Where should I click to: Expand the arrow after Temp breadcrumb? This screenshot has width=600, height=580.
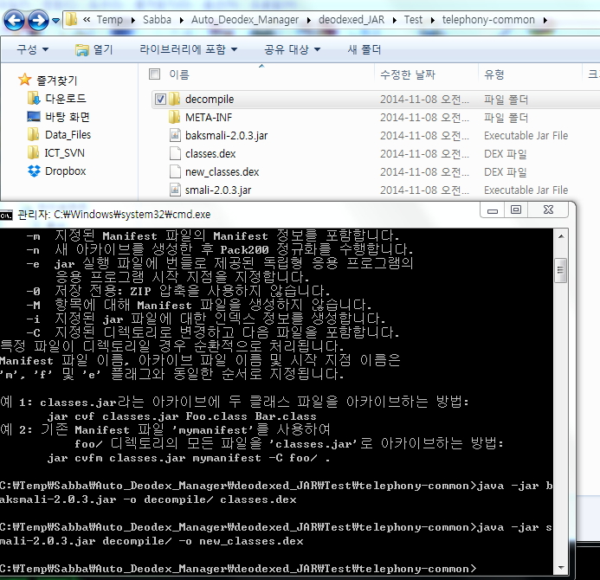(133, 20)
